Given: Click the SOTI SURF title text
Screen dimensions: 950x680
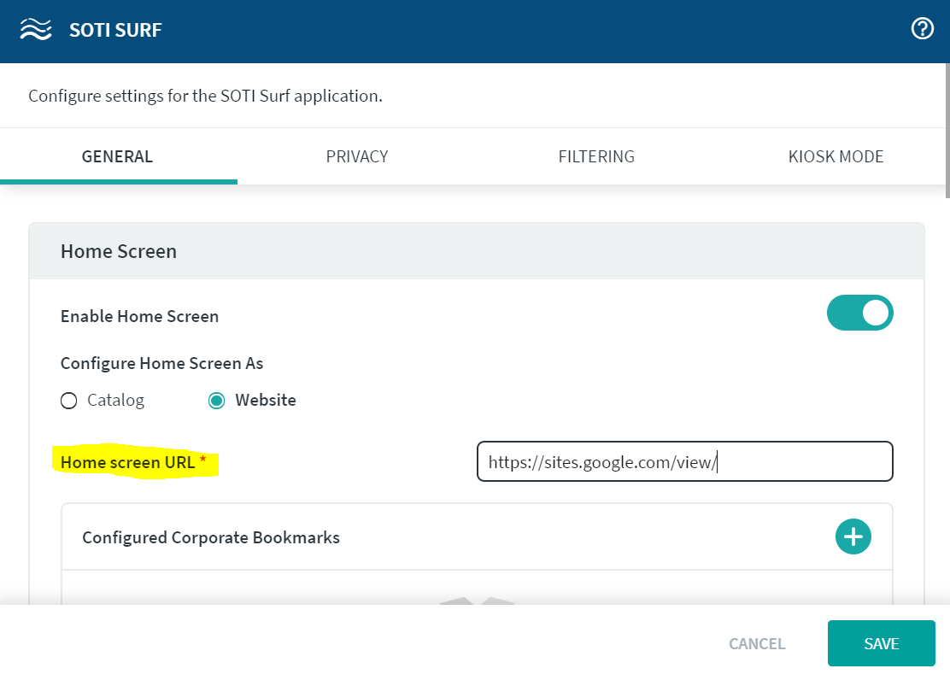Looking at the screenshot, I should point(115,31).
